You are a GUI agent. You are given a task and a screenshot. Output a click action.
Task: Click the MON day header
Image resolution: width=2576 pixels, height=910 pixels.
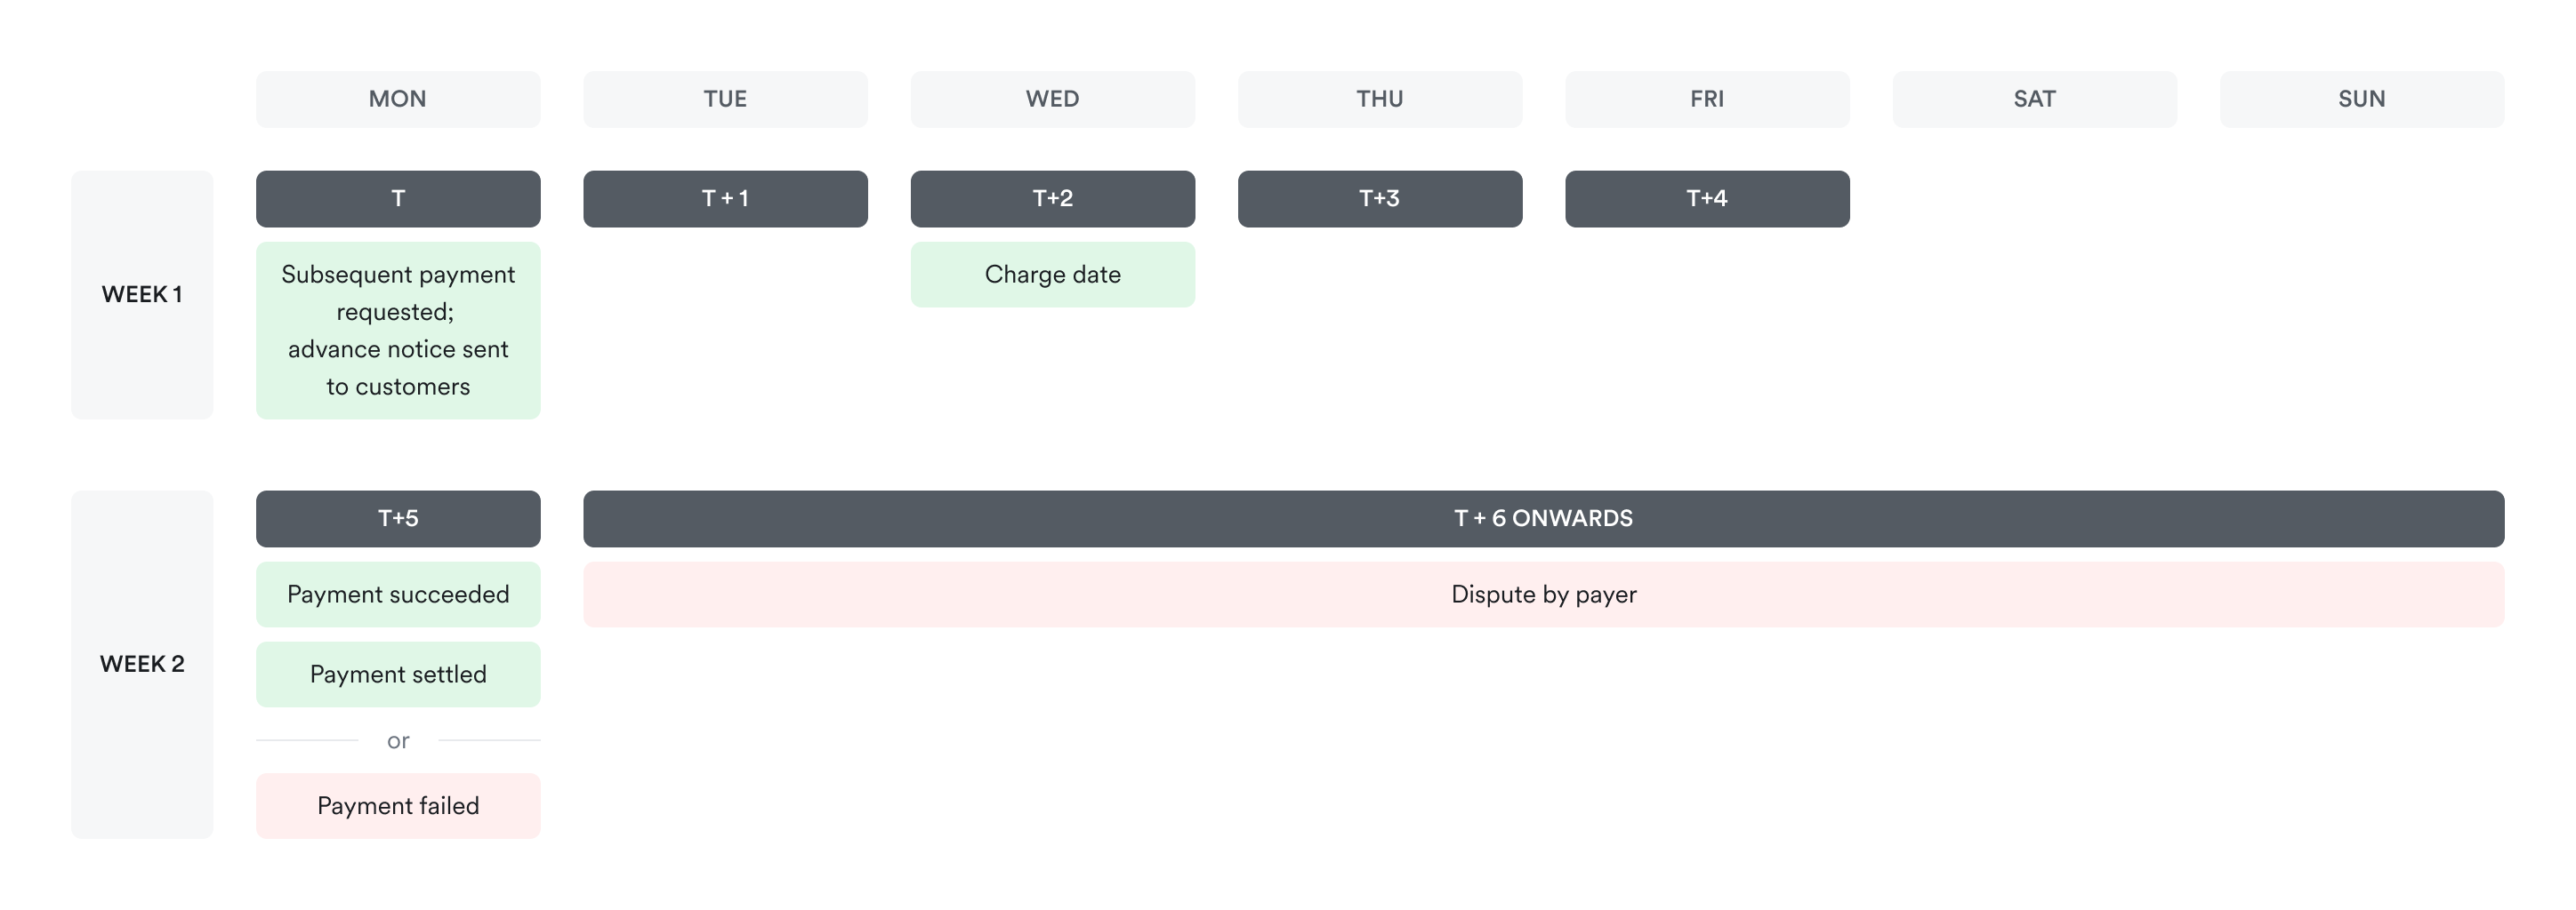(398, 99)
